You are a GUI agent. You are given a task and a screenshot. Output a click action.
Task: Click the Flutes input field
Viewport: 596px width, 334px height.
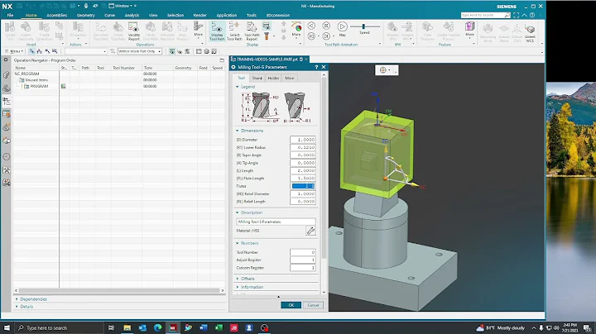303,186
